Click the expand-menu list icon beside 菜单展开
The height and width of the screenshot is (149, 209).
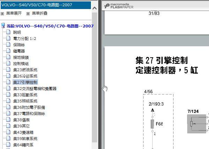pyautogui.click(x=2, y=14)
